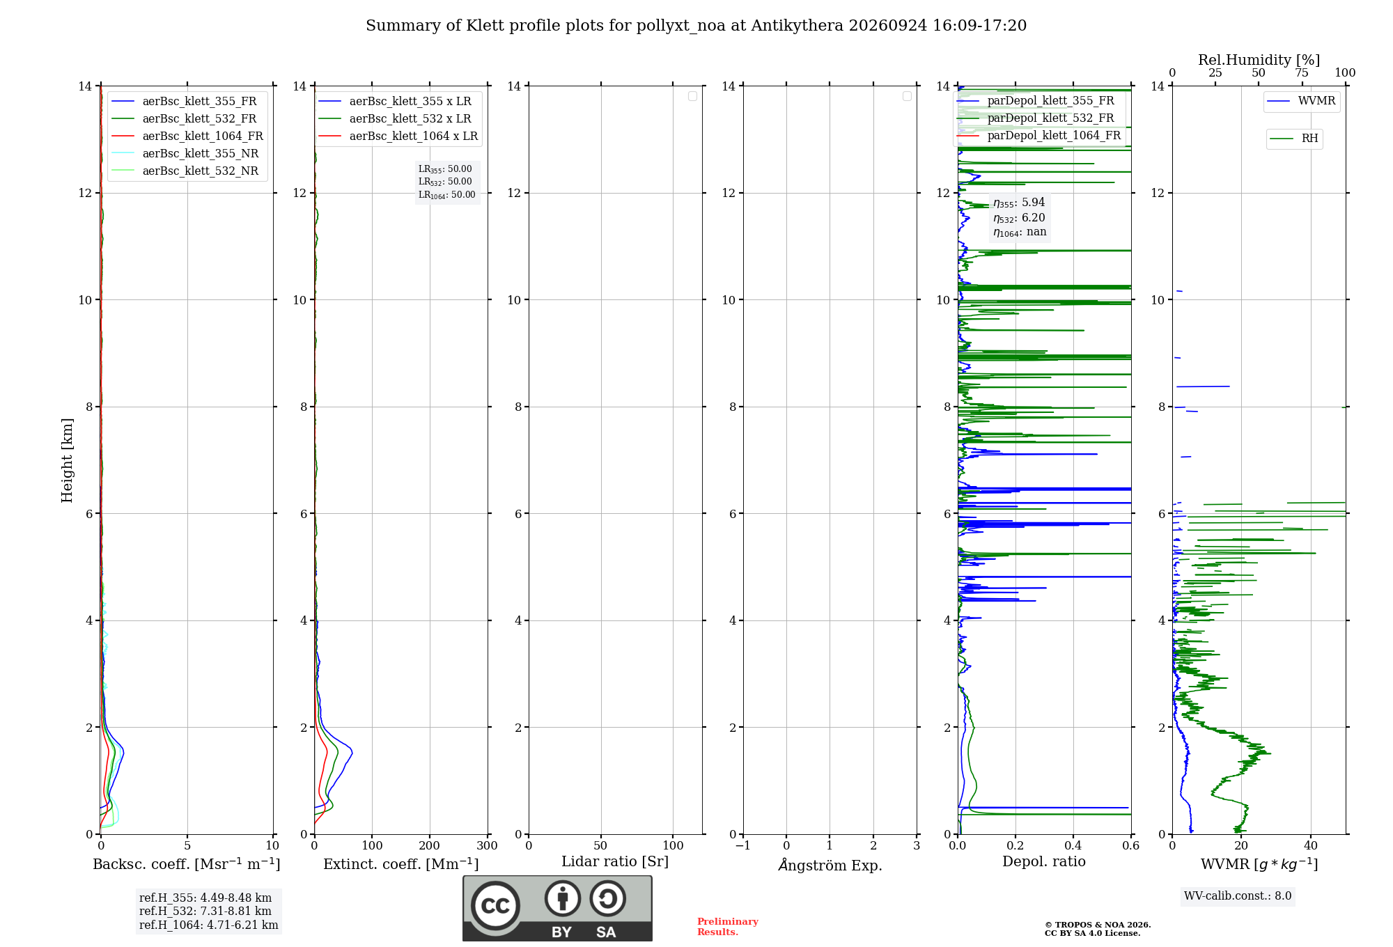Click legend entry parDepol_klett_532_FR
Screen dimensions: 1393x947
[1036, 118]
